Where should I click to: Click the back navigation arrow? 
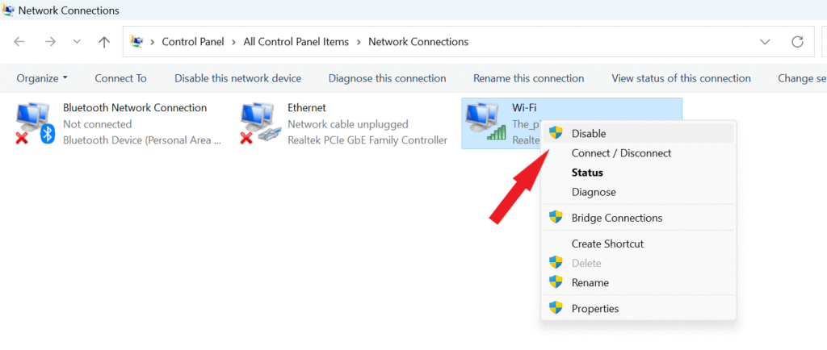tap(19, 42)
